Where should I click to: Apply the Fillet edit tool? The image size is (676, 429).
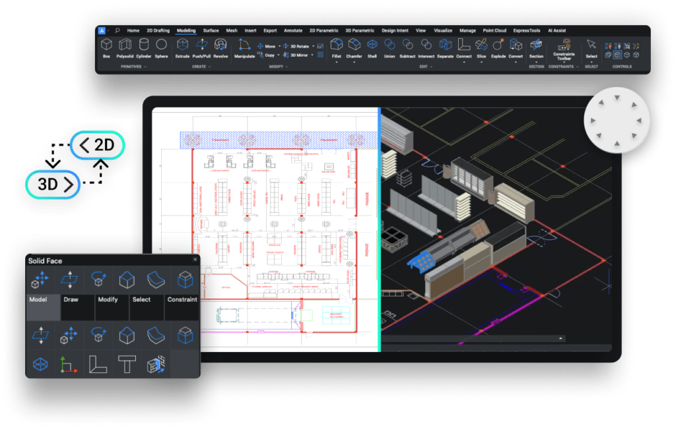point(337,47)
